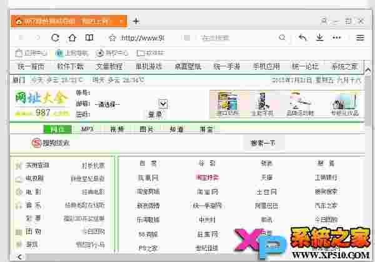
Task: Open the downloads arrow icon
Action: [320, 37]
